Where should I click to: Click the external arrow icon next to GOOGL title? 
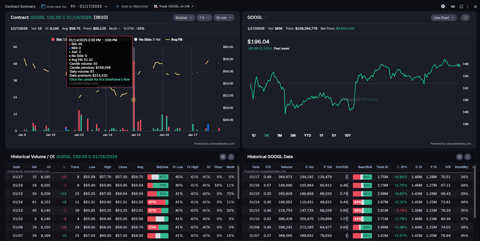pyautogui.click(x=265, y=17)
